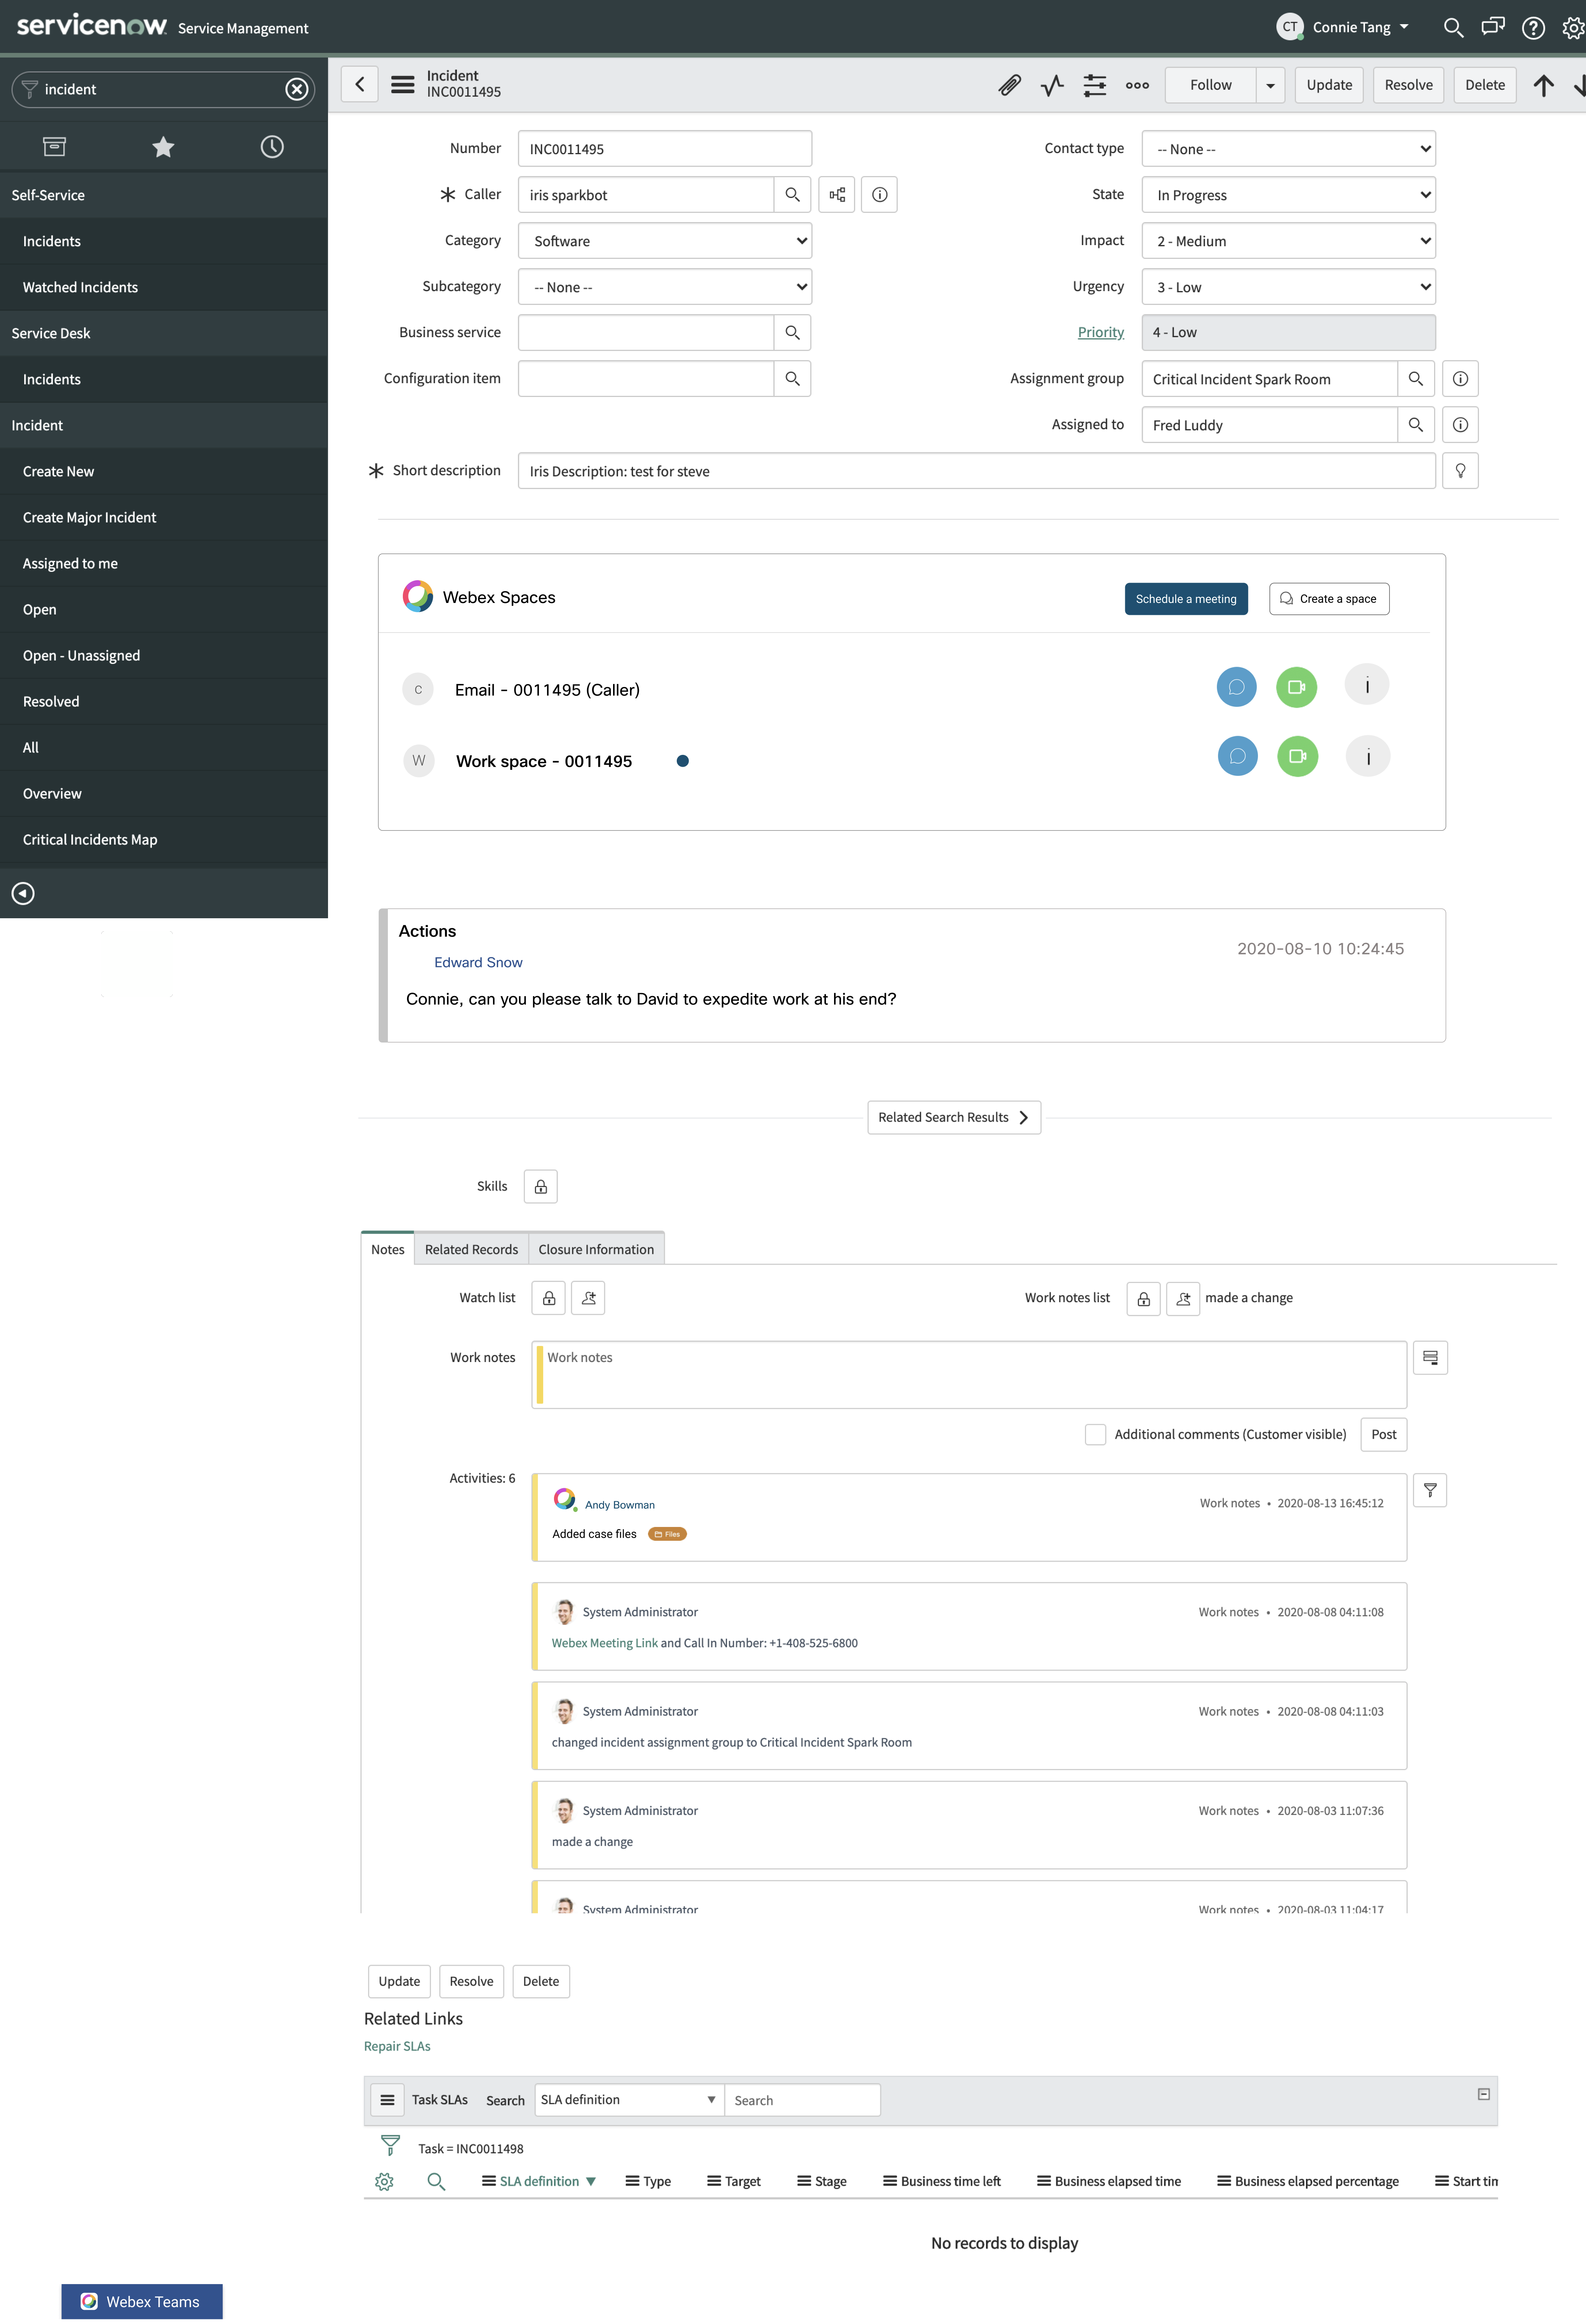Open Create Major Incident module

[x=164, y=518]
